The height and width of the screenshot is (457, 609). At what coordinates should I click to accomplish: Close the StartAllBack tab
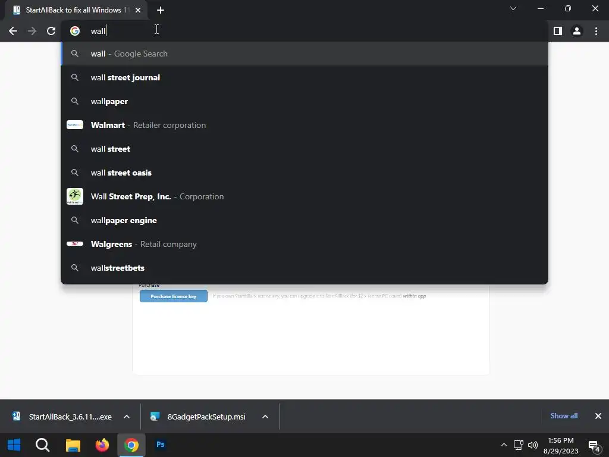pyautogui.click(x=138, y=11)
